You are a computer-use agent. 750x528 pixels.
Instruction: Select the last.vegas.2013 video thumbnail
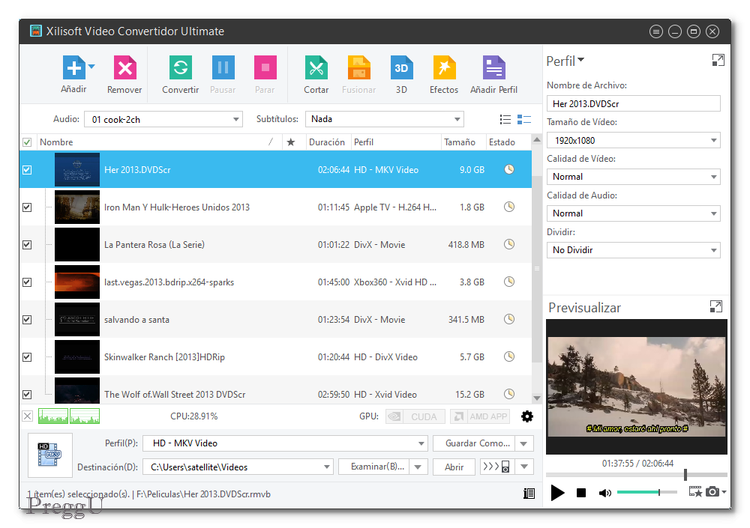pyautogui.click(x=77, y=282)
